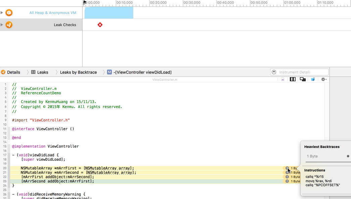Click the Allocations instrument cube icon

click(9, 13)
